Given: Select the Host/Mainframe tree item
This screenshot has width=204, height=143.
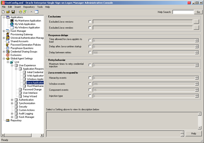Looking at the screenshot, I should pyautogui.click(x=35, y=86).
